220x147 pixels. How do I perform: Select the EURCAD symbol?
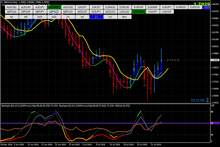(125, 7)
